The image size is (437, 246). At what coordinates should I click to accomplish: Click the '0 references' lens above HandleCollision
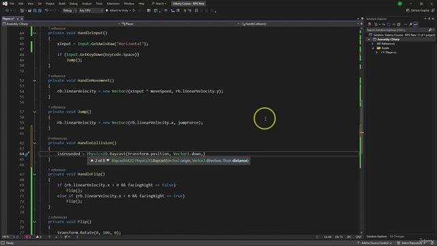[57, 139]
